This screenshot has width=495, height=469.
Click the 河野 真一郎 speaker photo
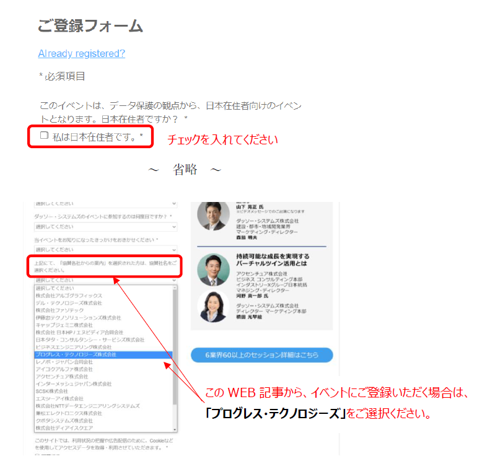pyautogui.click(x=213, y=270)
